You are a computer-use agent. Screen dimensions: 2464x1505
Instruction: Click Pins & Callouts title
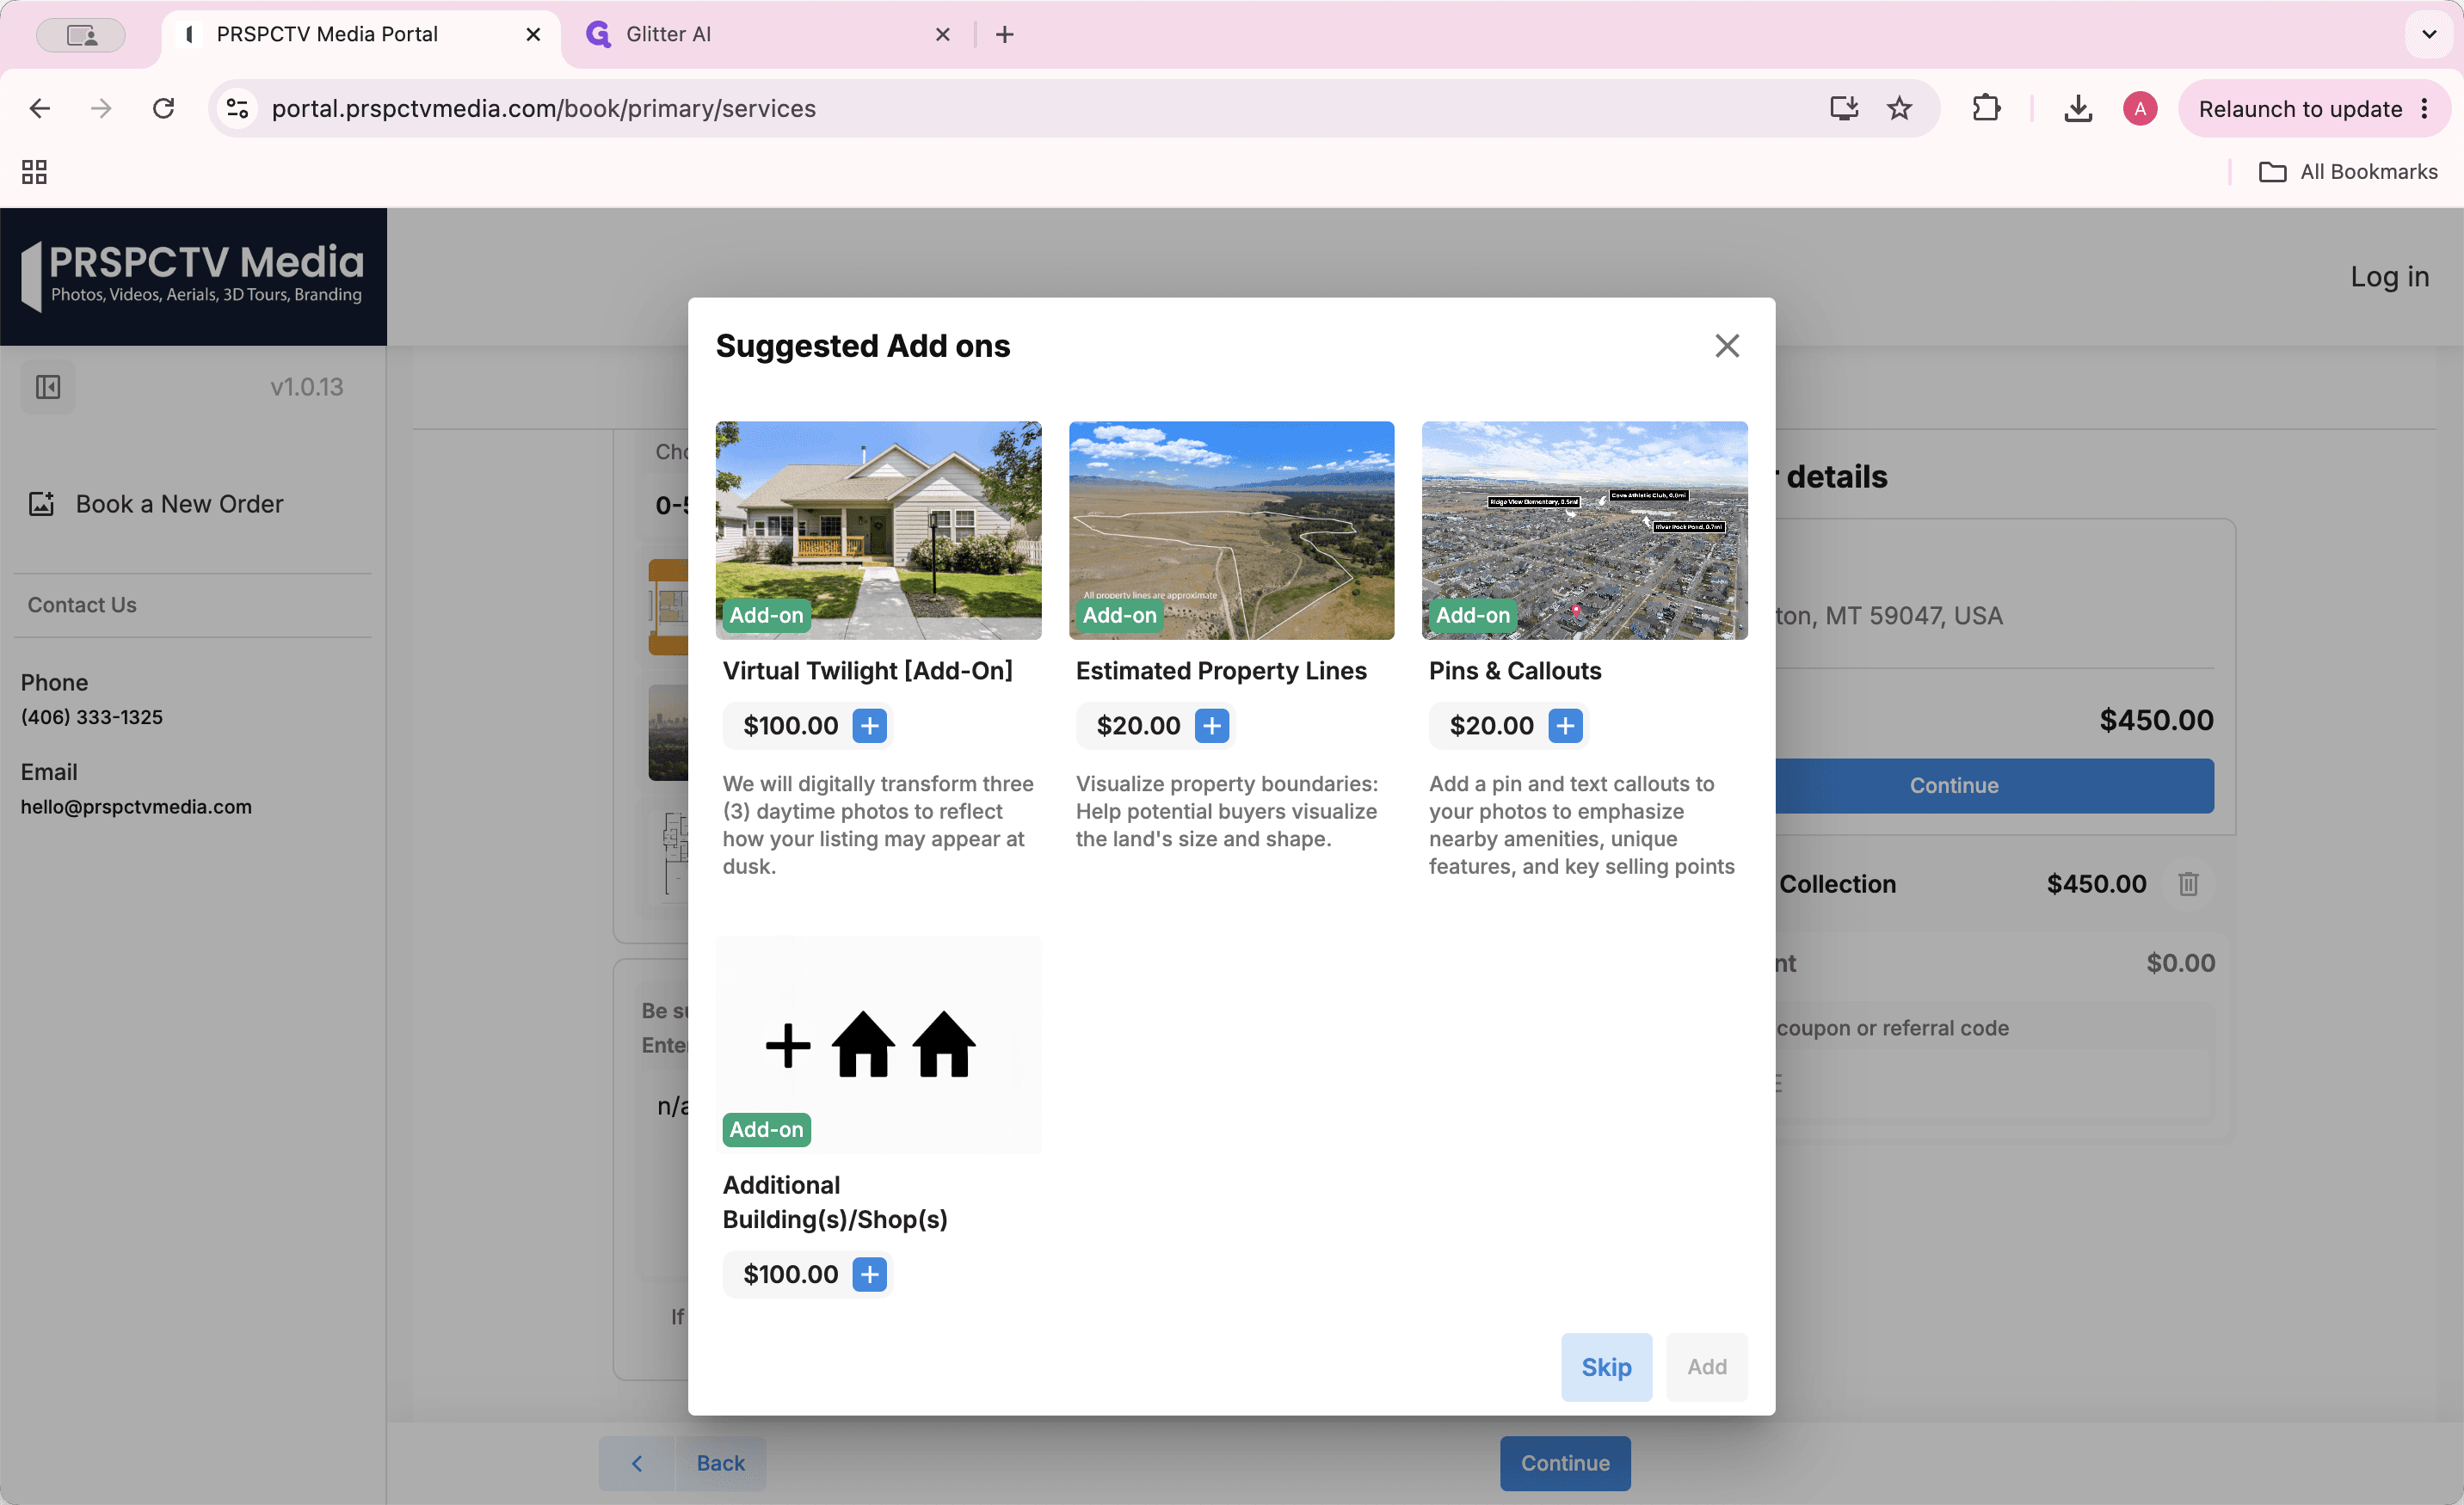pos(1514,671)
